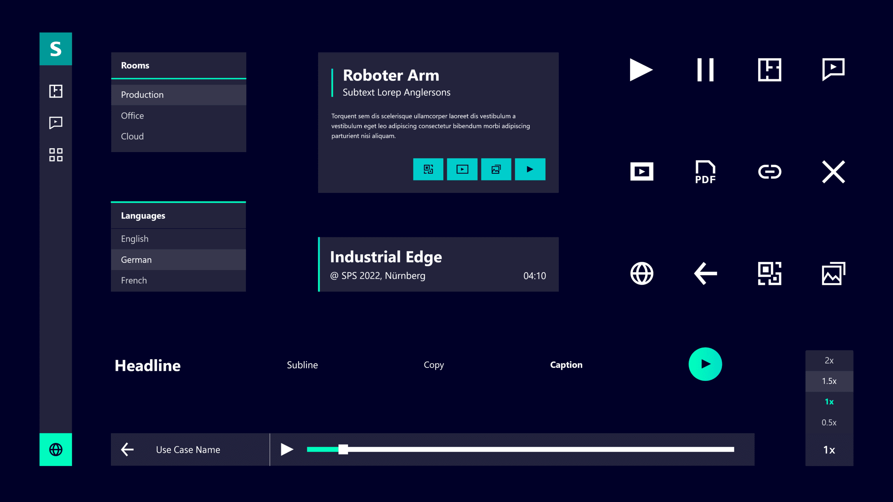Click the S logo in the sidebar
This screenshot has height=502, width=893.
(56, 49)
